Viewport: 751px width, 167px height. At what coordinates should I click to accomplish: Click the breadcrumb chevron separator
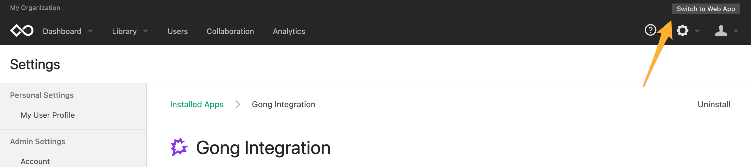coord(238,104)
